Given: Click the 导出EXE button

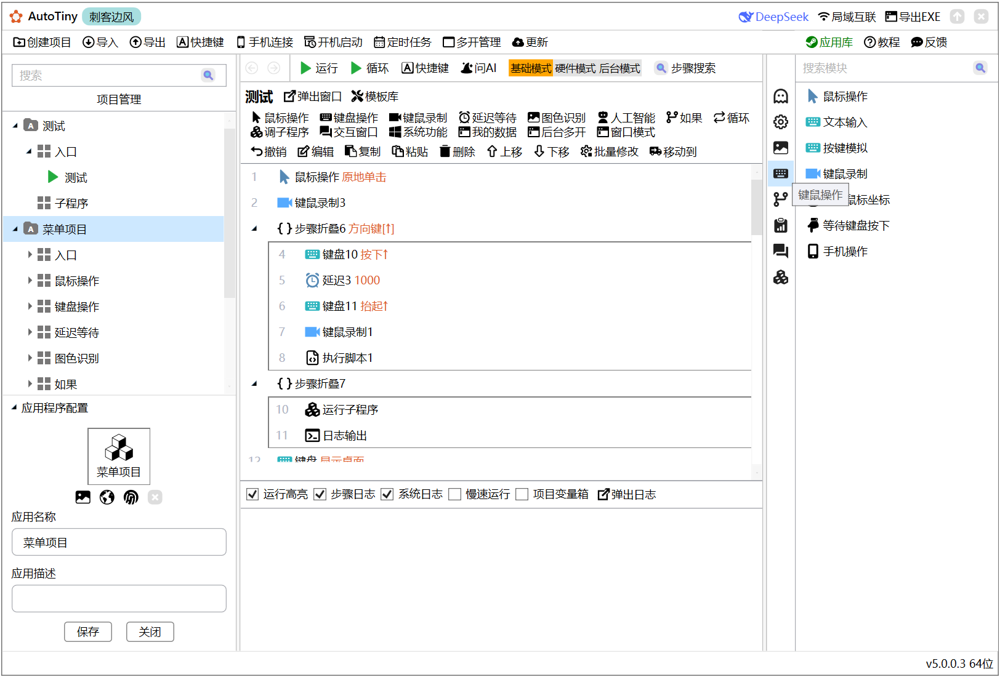Looking at the screenshot, I should 913,17.
